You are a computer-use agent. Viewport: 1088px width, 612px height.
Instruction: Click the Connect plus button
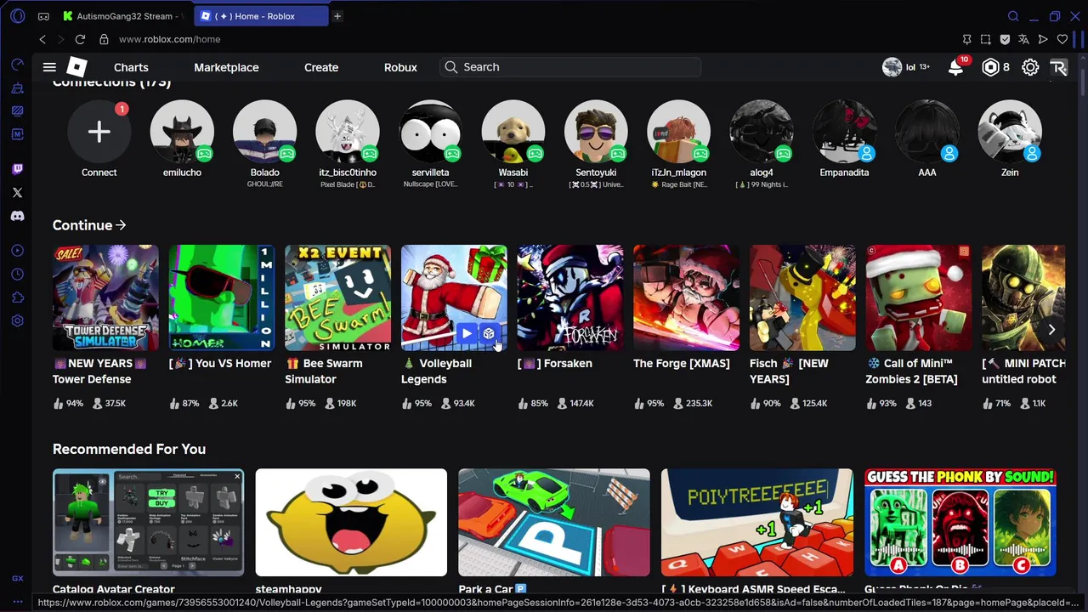click(x=99, y=132)
